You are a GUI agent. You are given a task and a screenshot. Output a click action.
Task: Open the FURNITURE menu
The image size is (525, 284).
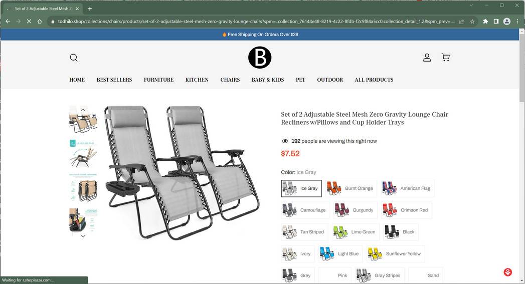(159, 80)
